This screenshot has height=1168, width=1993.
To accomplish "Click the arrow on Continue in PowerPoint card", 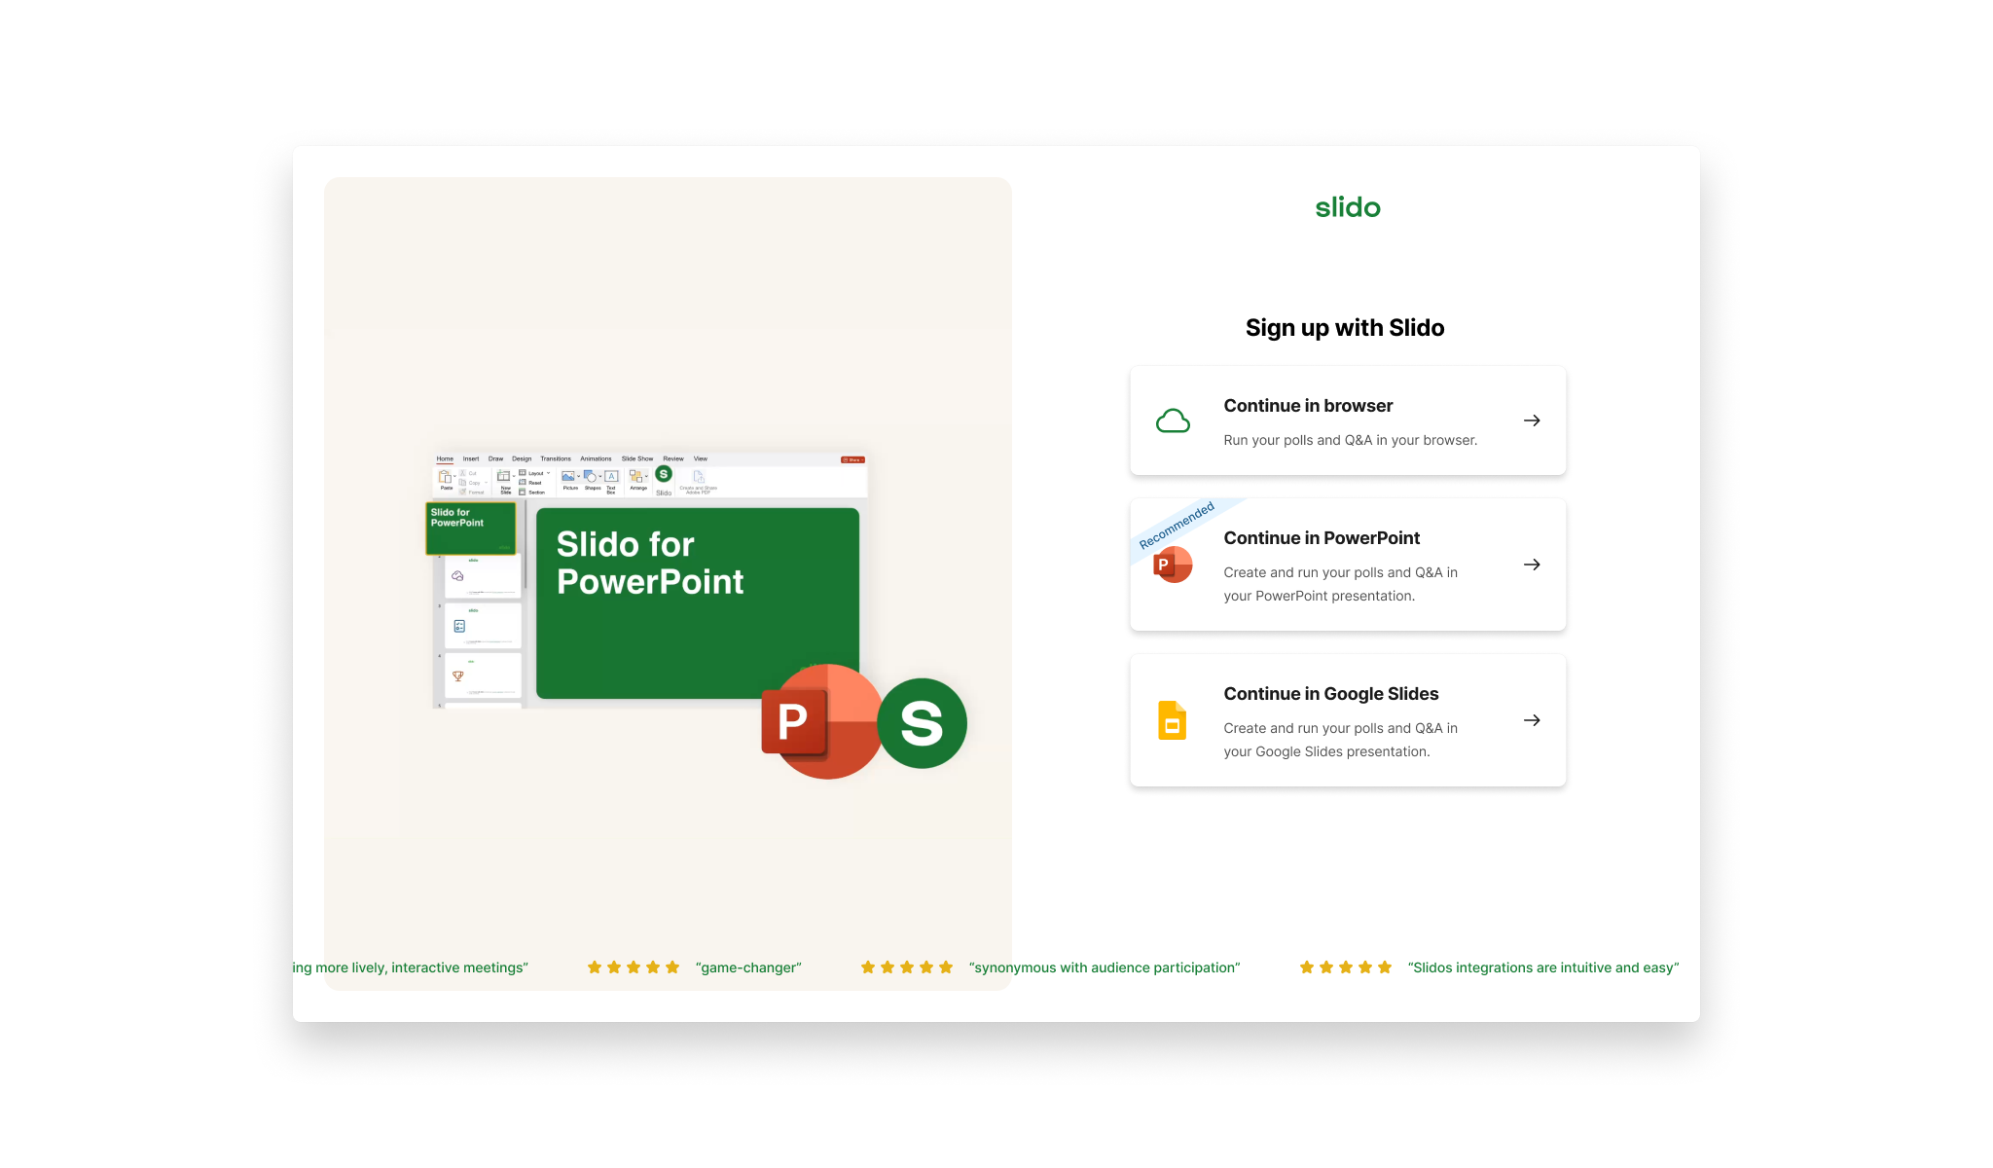I will [x=1532, y=565].
